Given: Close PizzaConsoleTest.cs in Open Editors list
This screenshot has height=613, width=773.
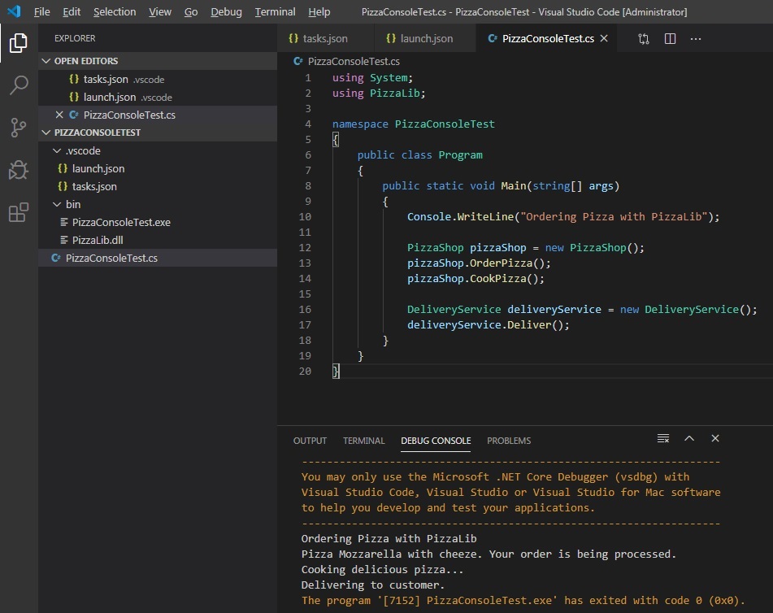Looking at the screenshot, I should (59, 115).
